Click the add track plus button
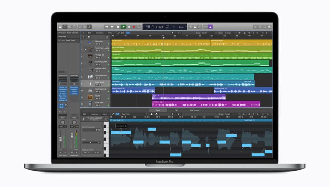330x187 pixels. (x=84, y=37)
